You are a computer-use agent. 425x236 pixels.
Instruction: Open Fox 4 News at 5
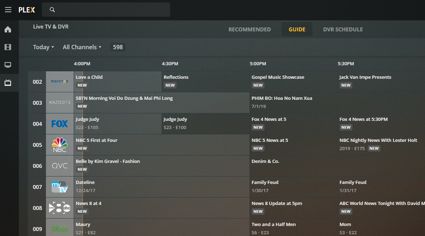pos(293,124)
